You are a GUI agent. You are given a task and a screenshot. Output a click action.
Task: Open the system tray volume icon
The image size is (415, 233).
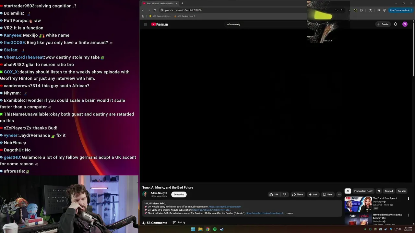pyautogui.click(x=400, y=229)
